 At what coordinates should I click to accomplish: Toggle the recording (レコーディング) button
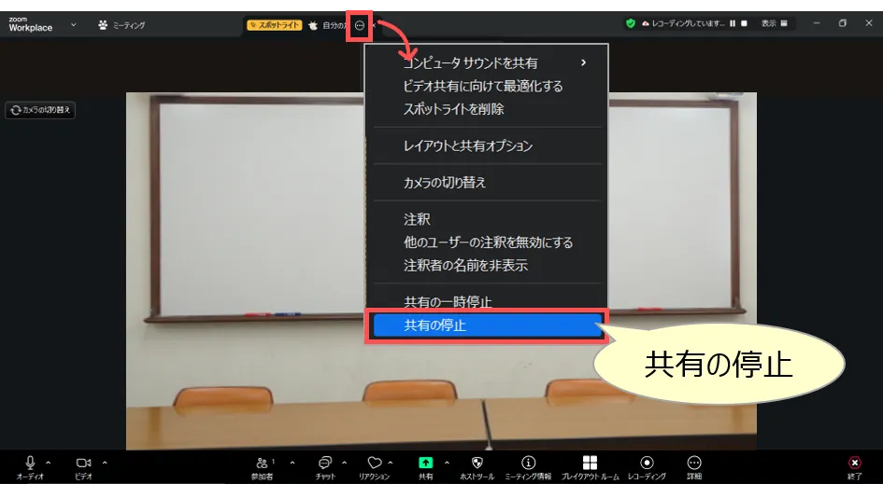647,463
